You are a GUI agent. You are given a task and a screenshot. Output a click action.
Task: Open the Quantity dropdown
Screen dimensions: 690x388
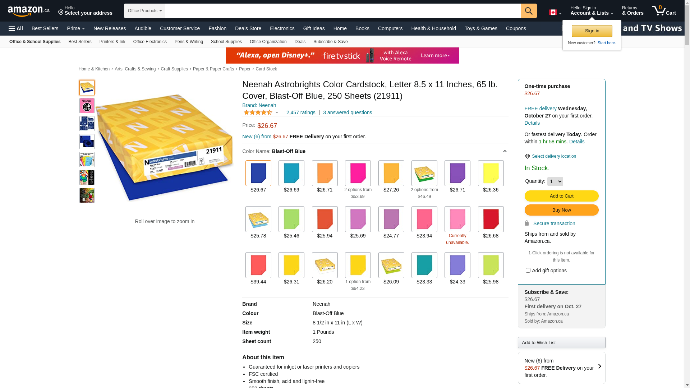(x=555, y=181)
